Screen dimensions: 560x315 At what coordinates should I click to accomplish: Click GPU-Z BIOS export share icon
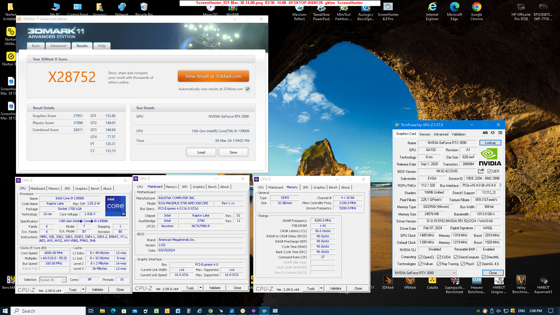(481, 171)
